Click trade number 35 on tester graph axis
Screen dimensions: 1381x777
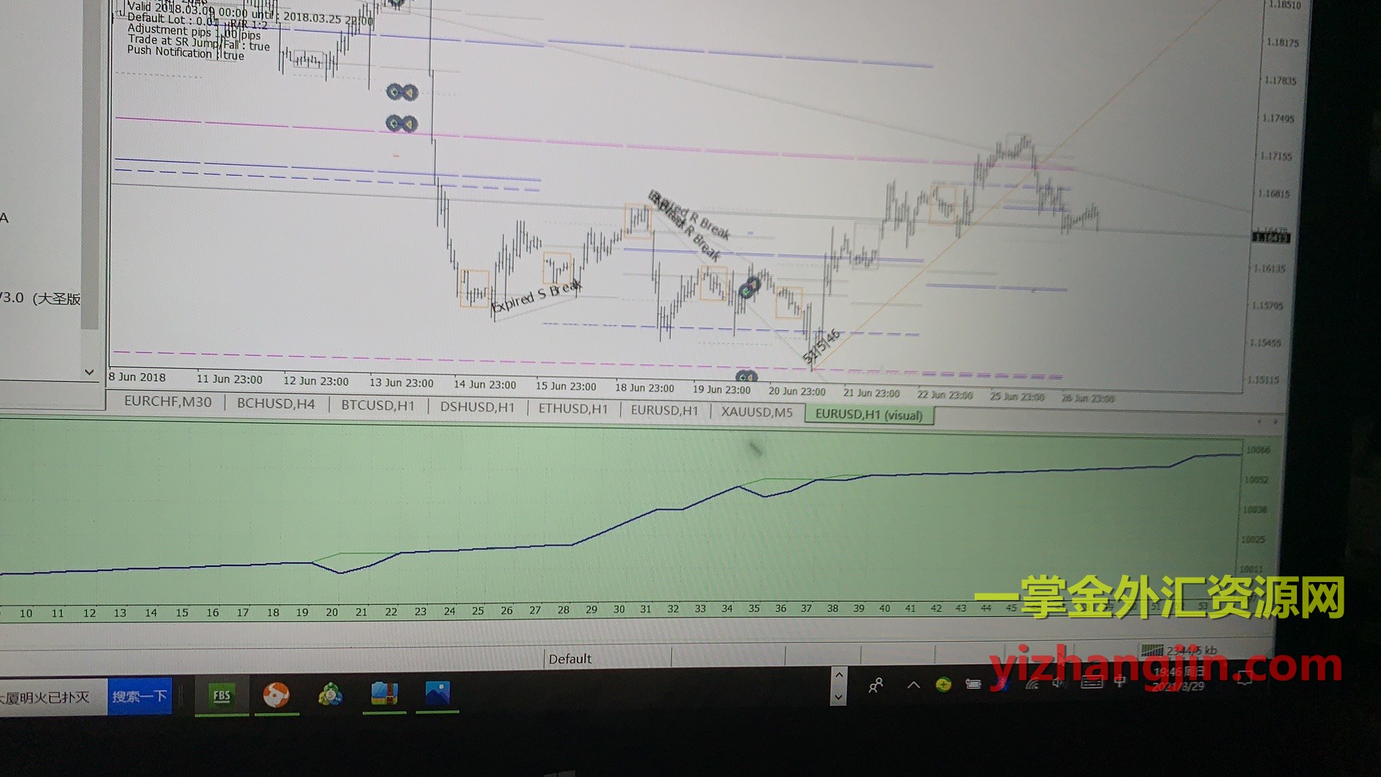[x=754, y=609]
